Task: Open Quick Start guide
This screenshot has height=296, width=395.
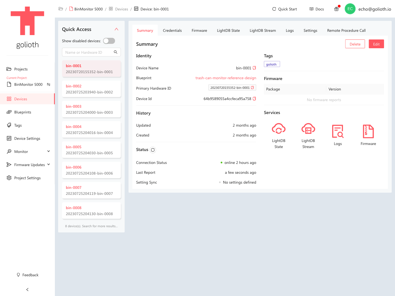Action: coord(284,9)
